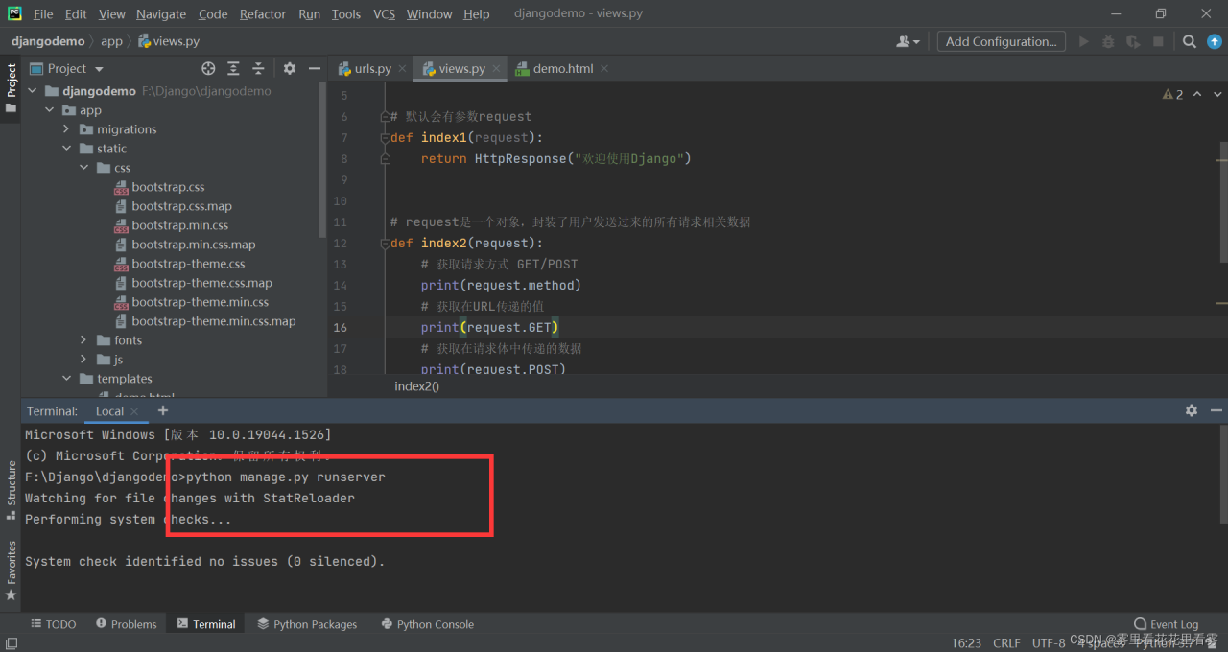Open Search Everywhere with the magnifier icon
The height and width of the screenshot is (652, 1228).
pyautogui.click(x=1189, y=41)
